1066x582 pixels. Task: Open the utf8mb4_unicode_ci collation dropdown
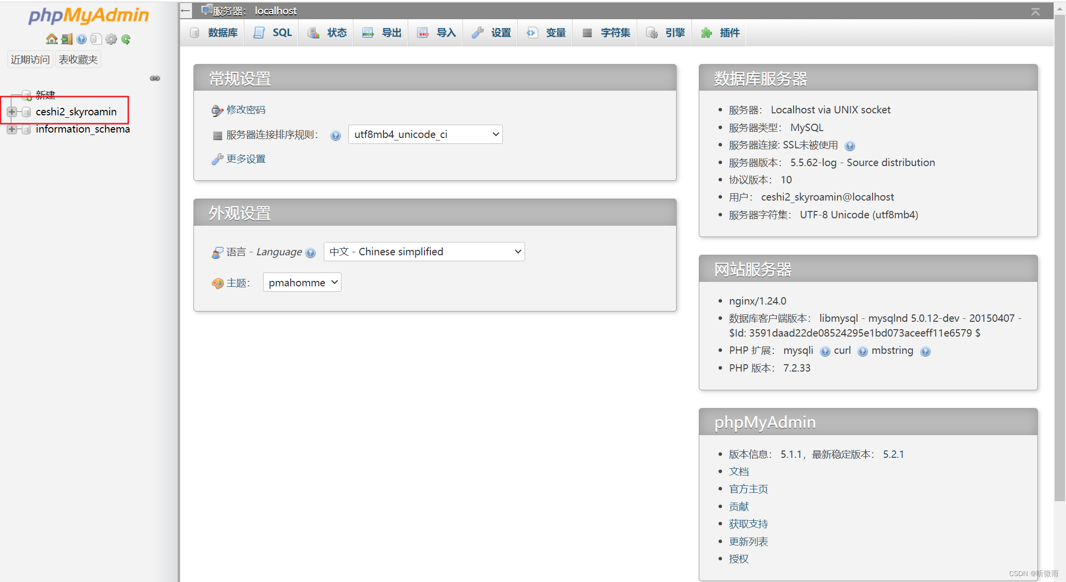(x=425, y=135)
